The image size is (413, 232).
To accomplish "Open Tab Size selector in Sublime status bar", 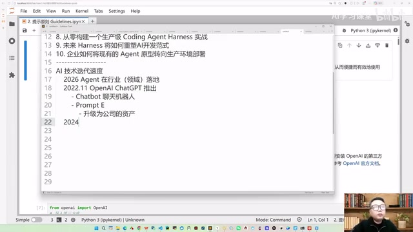I will tap(308, 193).
